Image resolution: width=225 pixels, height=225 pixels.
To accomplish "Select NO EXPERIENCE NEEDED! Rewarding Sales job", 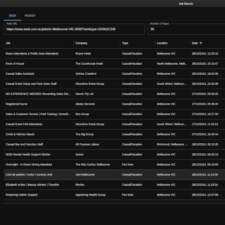I will 38,94.
